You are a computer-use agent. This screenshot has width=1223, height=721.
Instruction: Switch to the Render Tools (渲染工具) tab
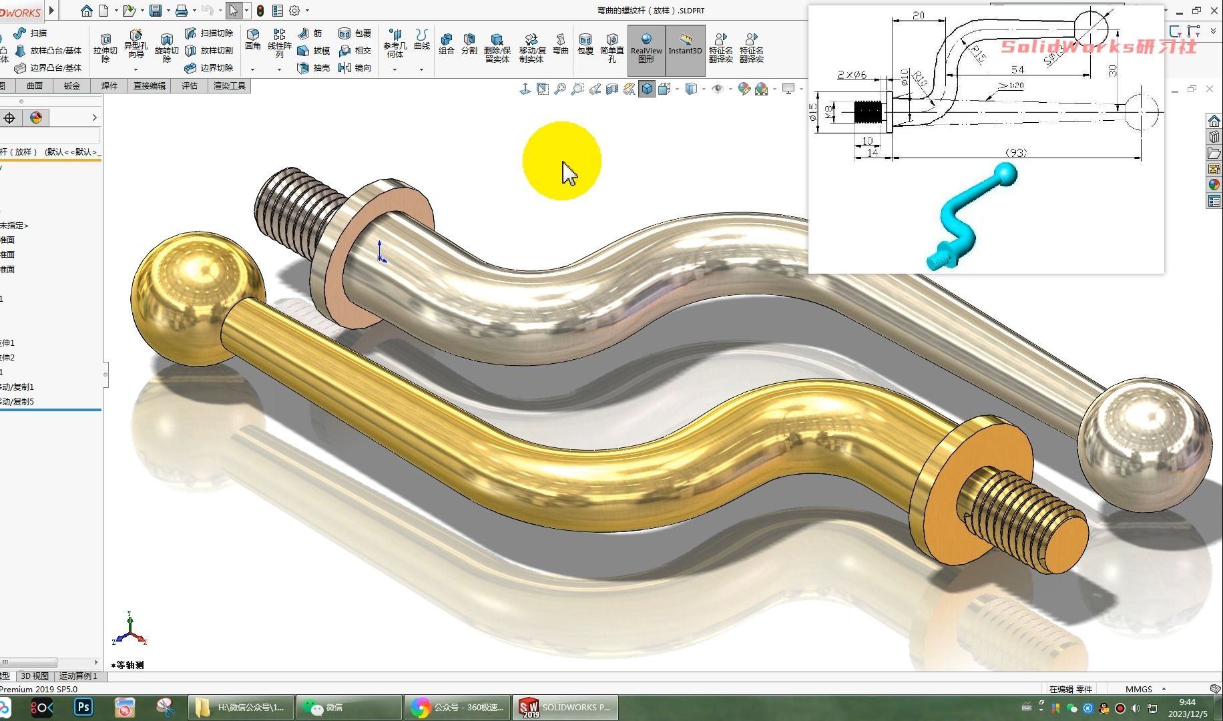(x=230, y=86)
